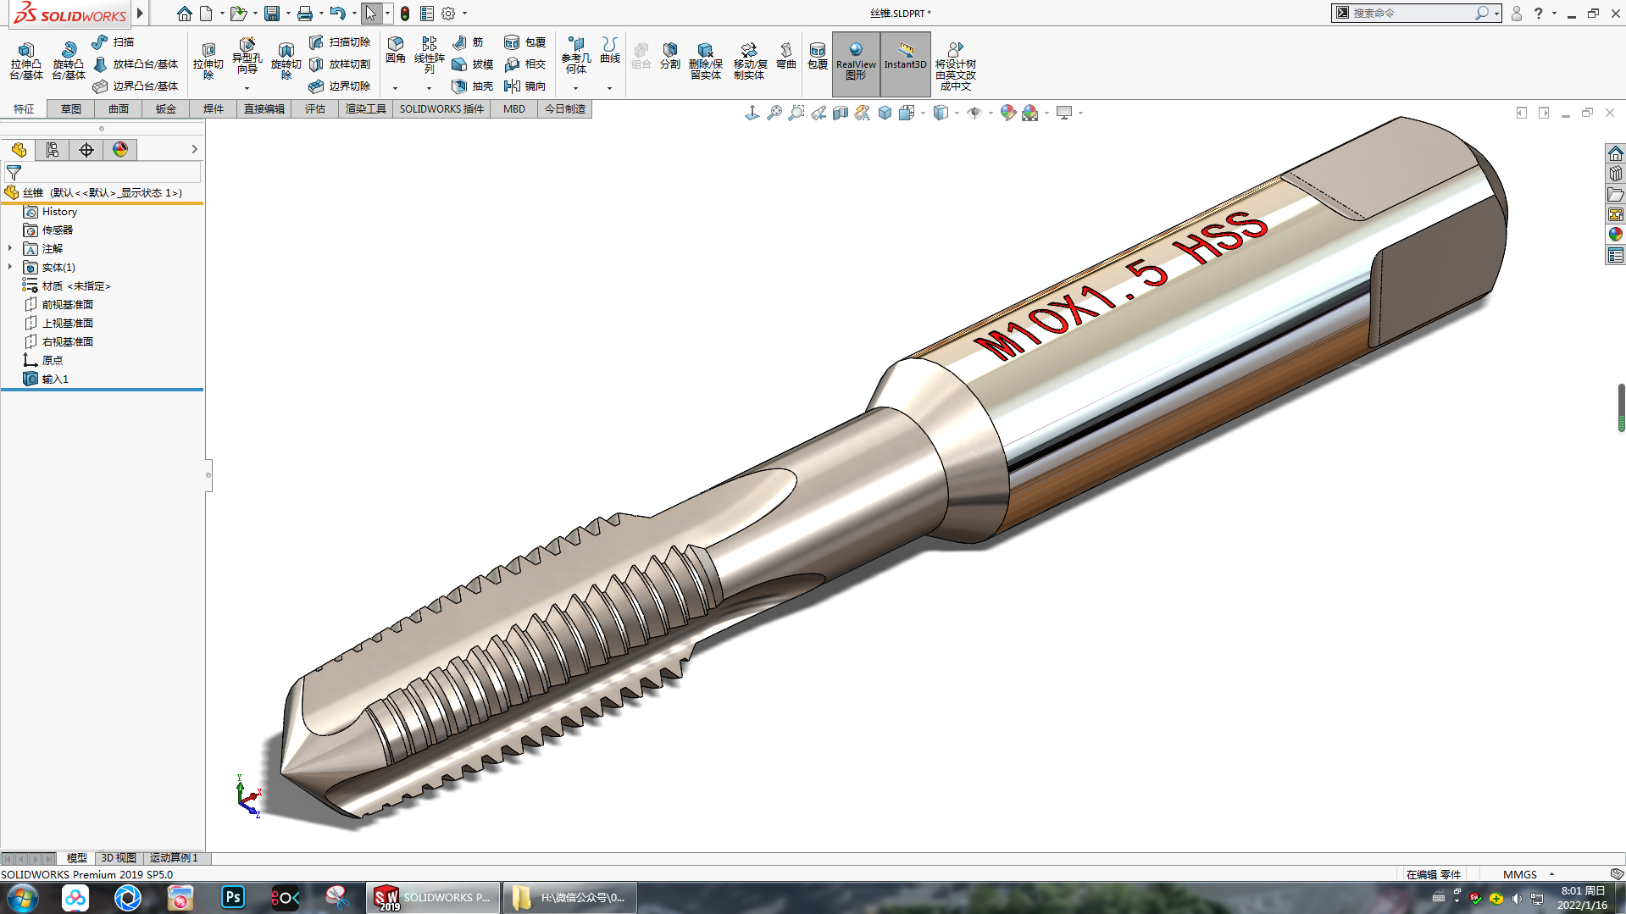The height and width of the screenshot is (914, 1626).
Task: Choose the 放样凸台/基体 loft tool
Action: 136,64
